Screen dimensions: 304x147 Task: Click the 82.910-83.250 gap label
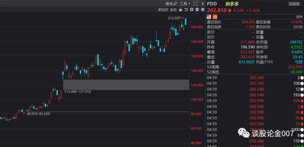coord(38,114)
